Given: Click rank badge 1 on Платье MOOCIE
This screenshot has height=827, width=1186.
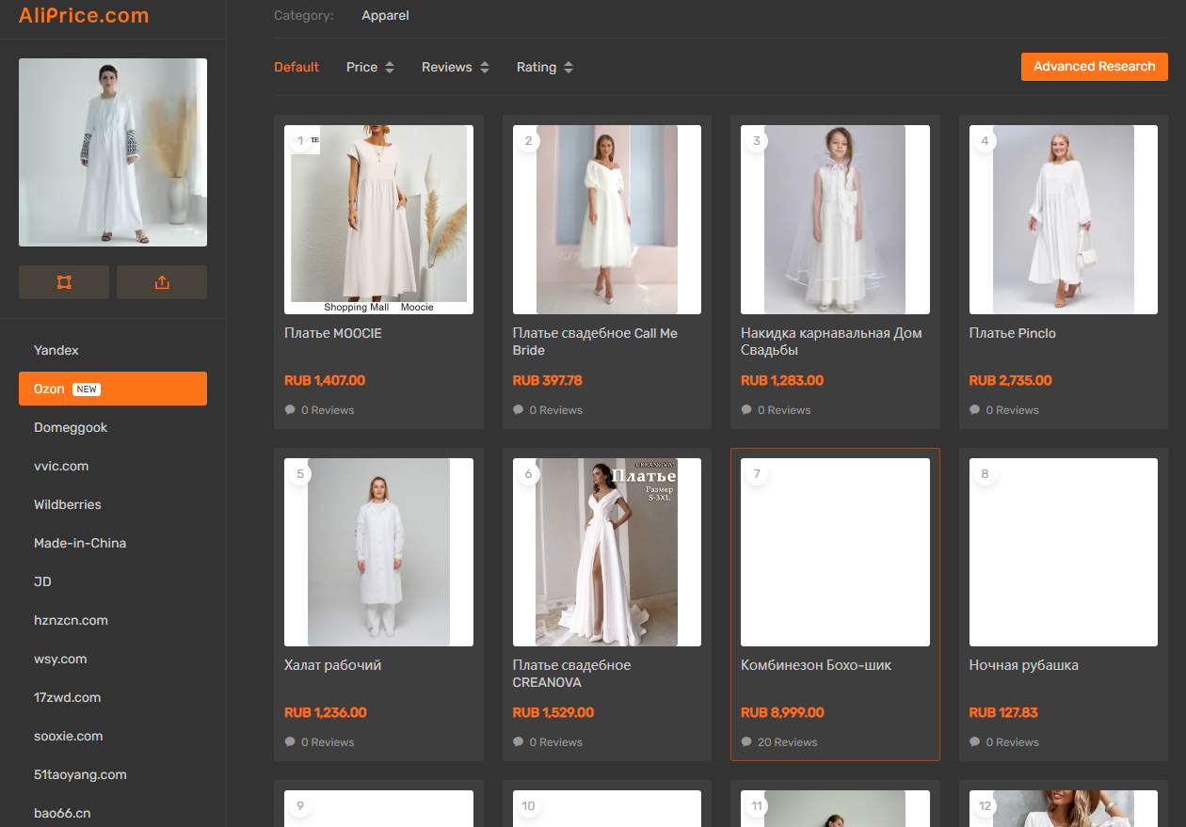Looking at the screenshot, I should [x=299, y=140].
